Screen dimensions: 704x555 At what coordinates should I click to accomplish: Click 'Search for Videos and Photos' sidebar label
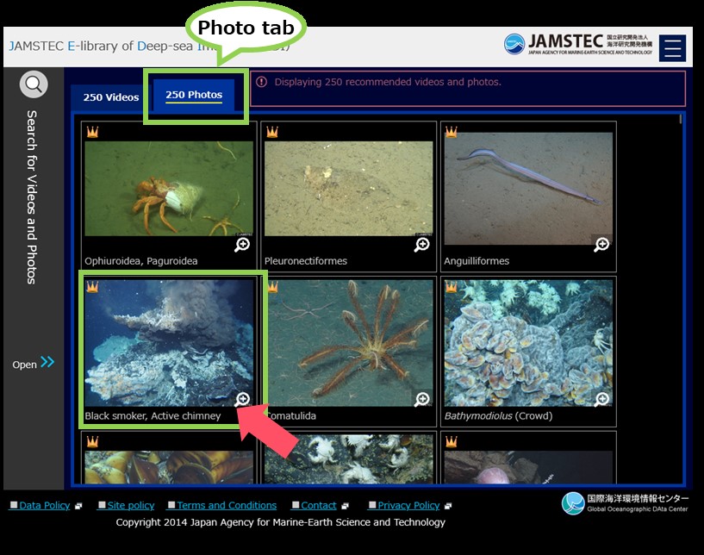coord(31,197)
